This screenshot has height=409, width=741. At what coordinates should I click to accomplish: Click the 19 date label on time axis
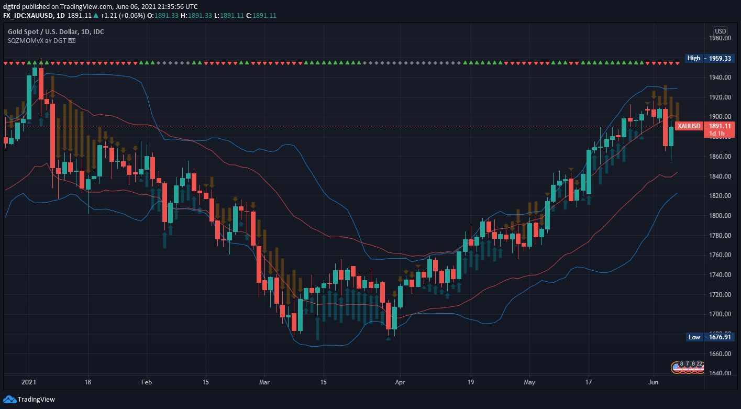pyautogui.click(x=471, y=382)
